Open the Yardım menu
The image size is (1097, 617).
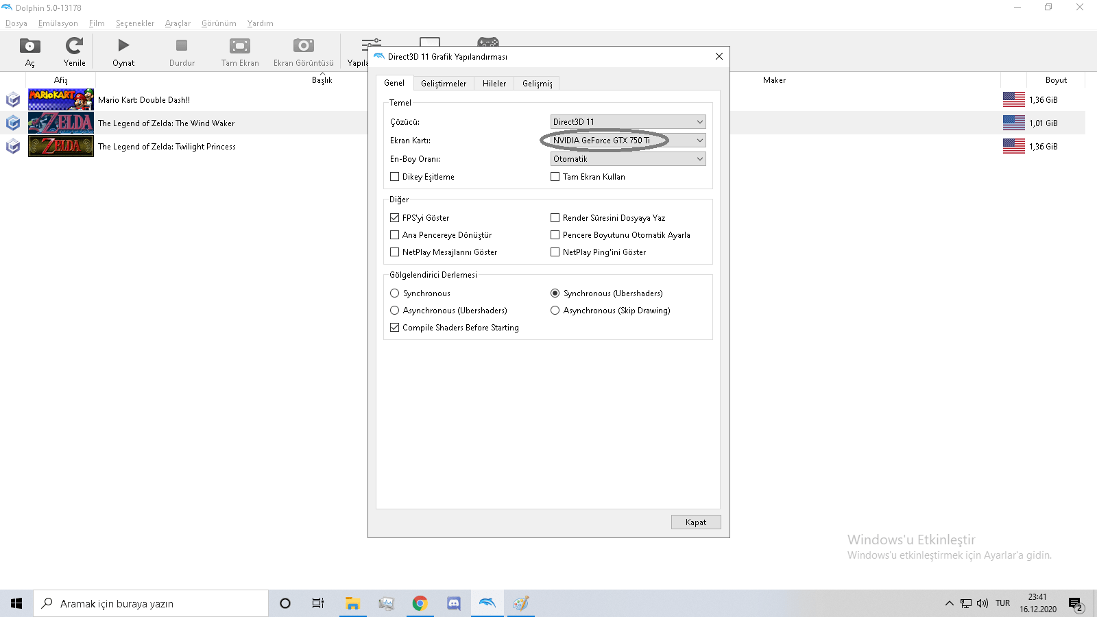click(261, 23)
